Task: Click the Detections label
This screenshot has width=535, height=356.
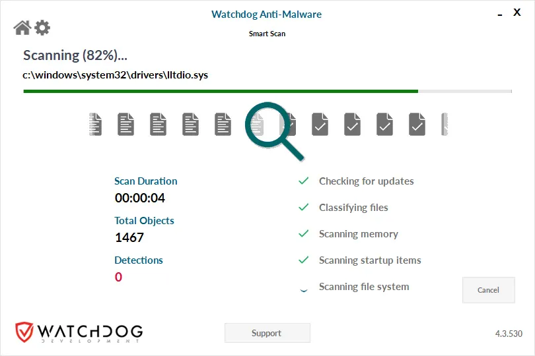Action: pyautogui.click(x=139, y=260)
